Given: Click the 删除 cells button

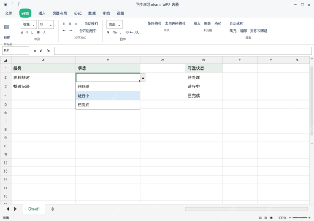Looking at the screenshot, I should point(207,24).
